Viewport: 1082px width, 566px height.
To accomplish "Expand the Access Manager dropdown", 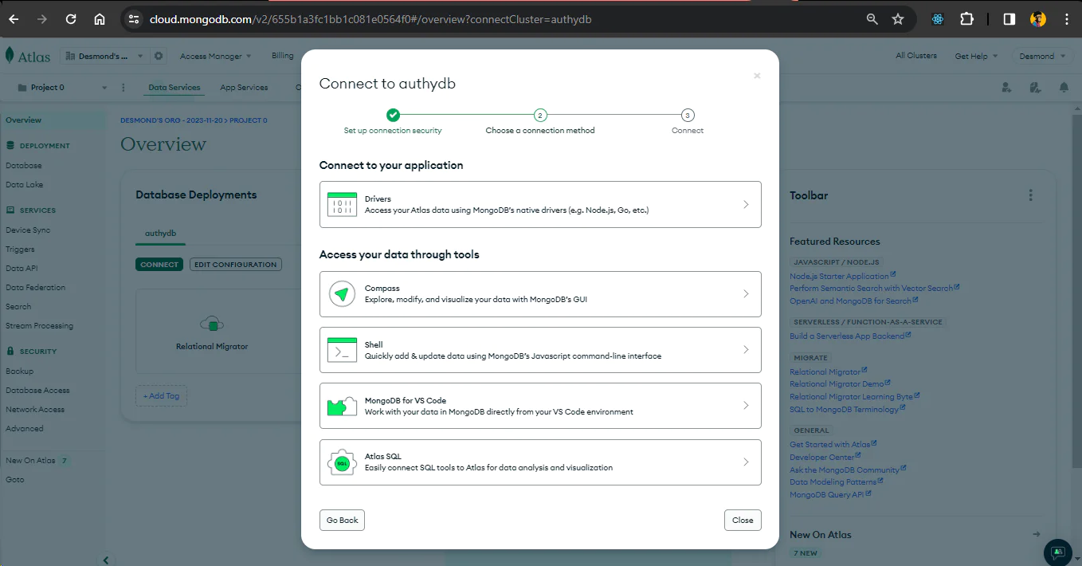I will [x=215, y=56].
